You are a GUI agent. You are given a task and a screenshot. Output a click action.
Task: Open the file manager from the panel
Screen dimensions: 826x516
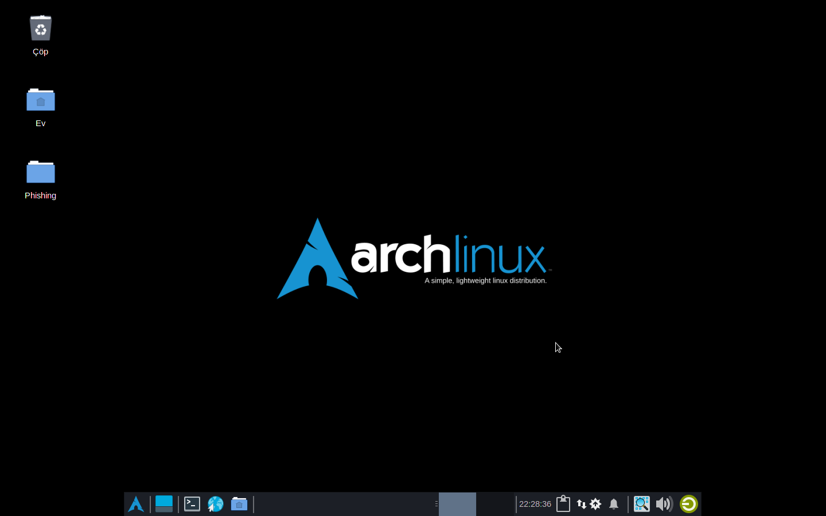click(239, 504)
